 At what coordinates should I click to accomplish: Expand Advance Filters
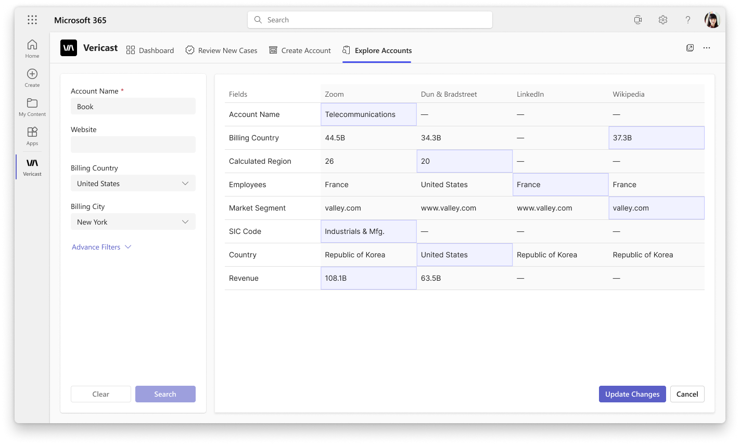pyautogui.click(x=101, y=247)
